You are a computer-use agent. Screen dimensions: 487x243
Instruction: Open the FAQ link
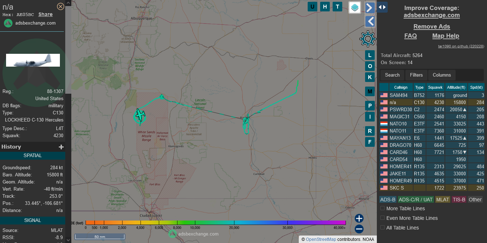410,36
